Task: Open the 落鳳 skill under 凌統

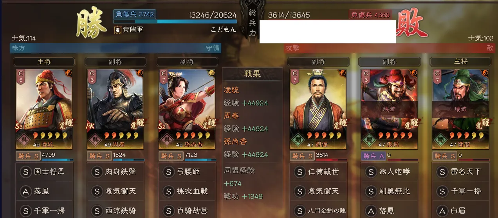Action: (44, 191)
